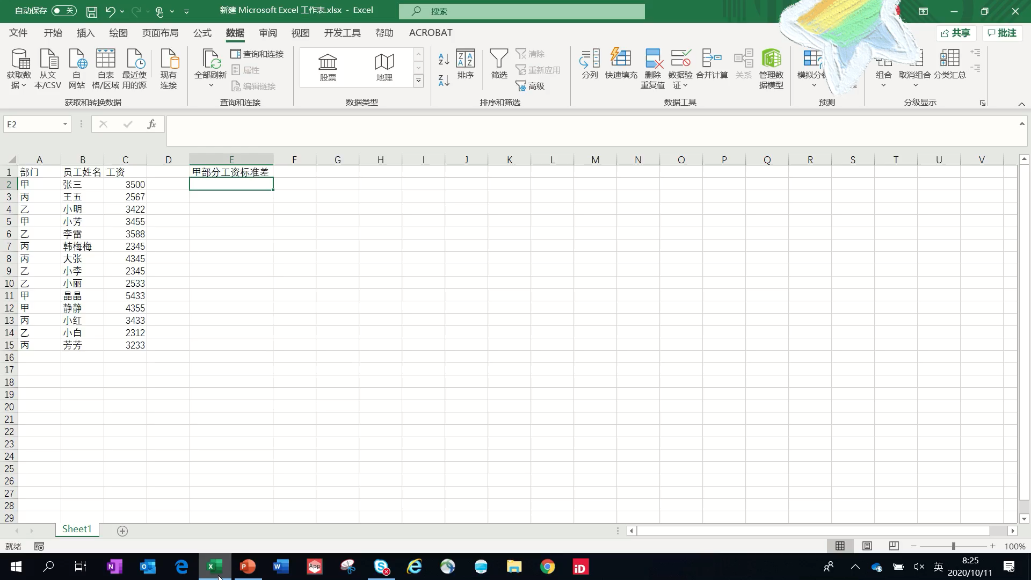Expand the data types gallery more arrow
The image size is (1031, 580).
click(x=418, y=81)
